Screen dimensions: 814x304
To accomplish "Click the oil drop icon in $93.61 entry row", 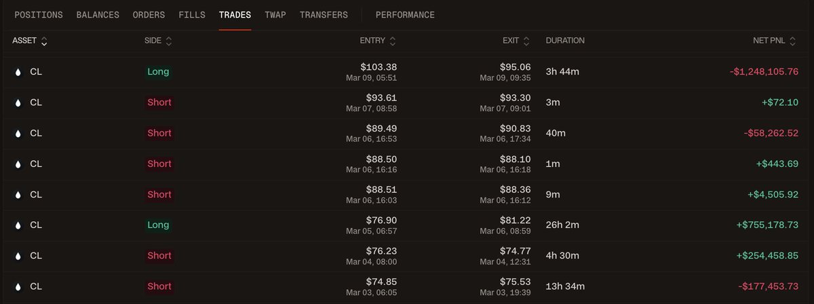I will tap(18, 102).
